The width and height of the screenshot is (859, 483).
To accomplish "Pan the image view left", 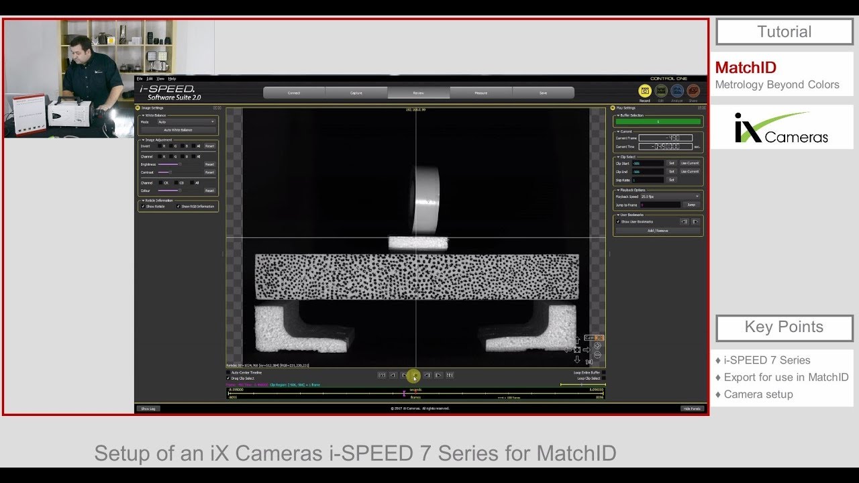I will click(x=568, y=350).
